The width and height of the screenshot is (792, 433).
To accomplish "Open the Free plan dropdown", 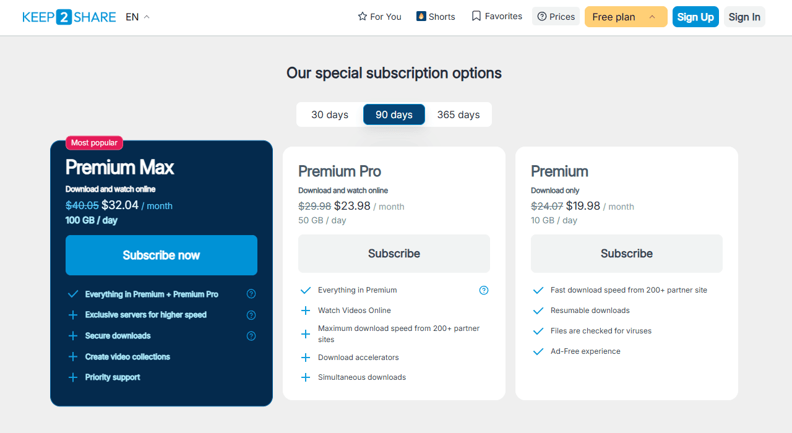I will tap(626, 17).
